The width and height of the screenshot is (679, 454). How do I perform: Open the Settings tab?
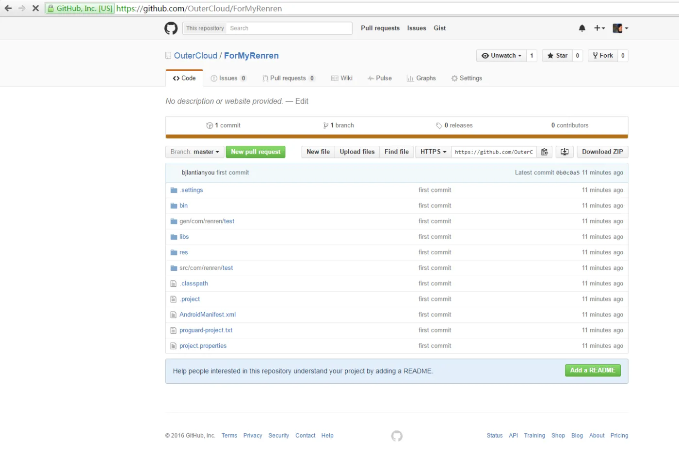(467, 78)
